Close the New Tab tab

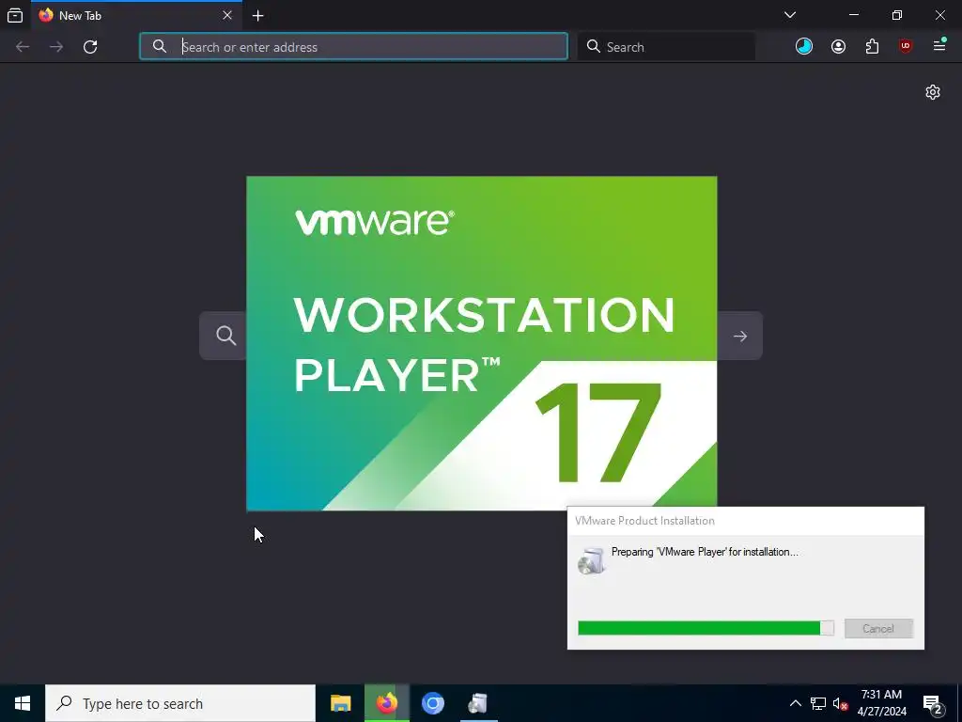click(x=227, y=15)
